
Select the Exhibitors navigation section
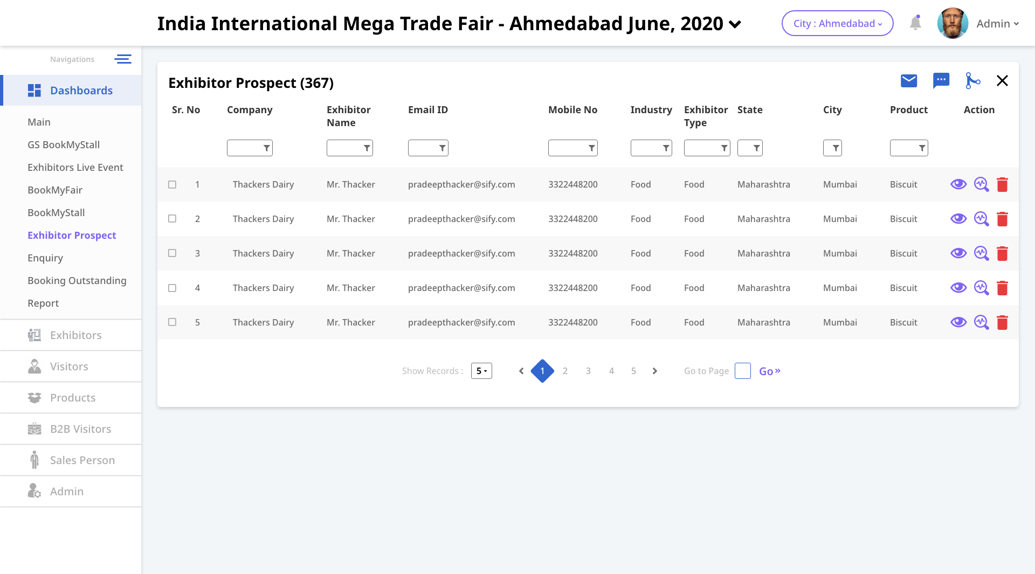pos(75,335)
